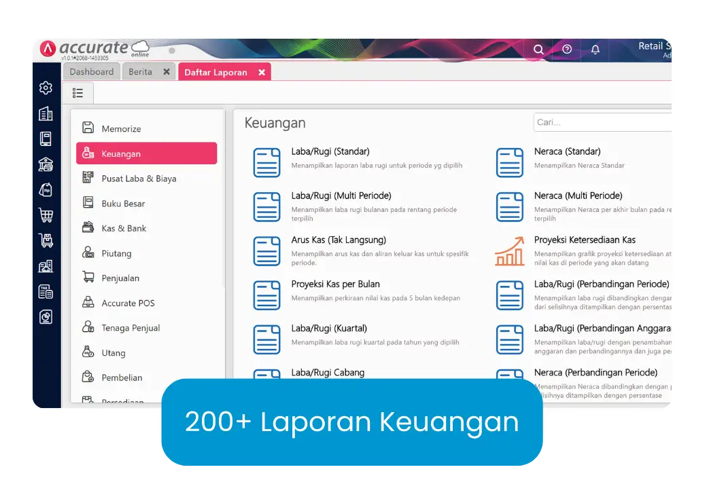The image size is (709, 480).
Task: Open the Laba/Rugi (Standar) report
Action: click(x=330, y=151)
